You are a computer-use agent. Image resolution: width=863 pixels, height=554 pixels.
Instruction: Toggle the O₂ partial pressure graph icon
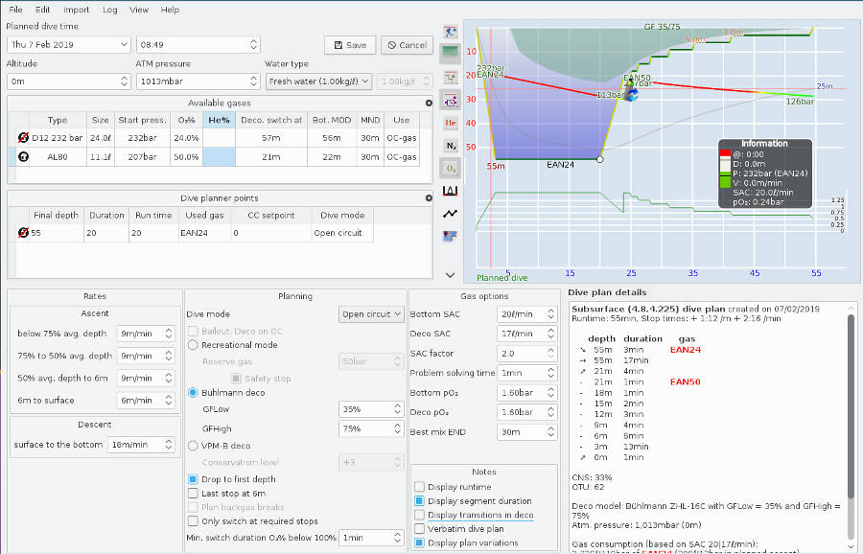(451, 168)
